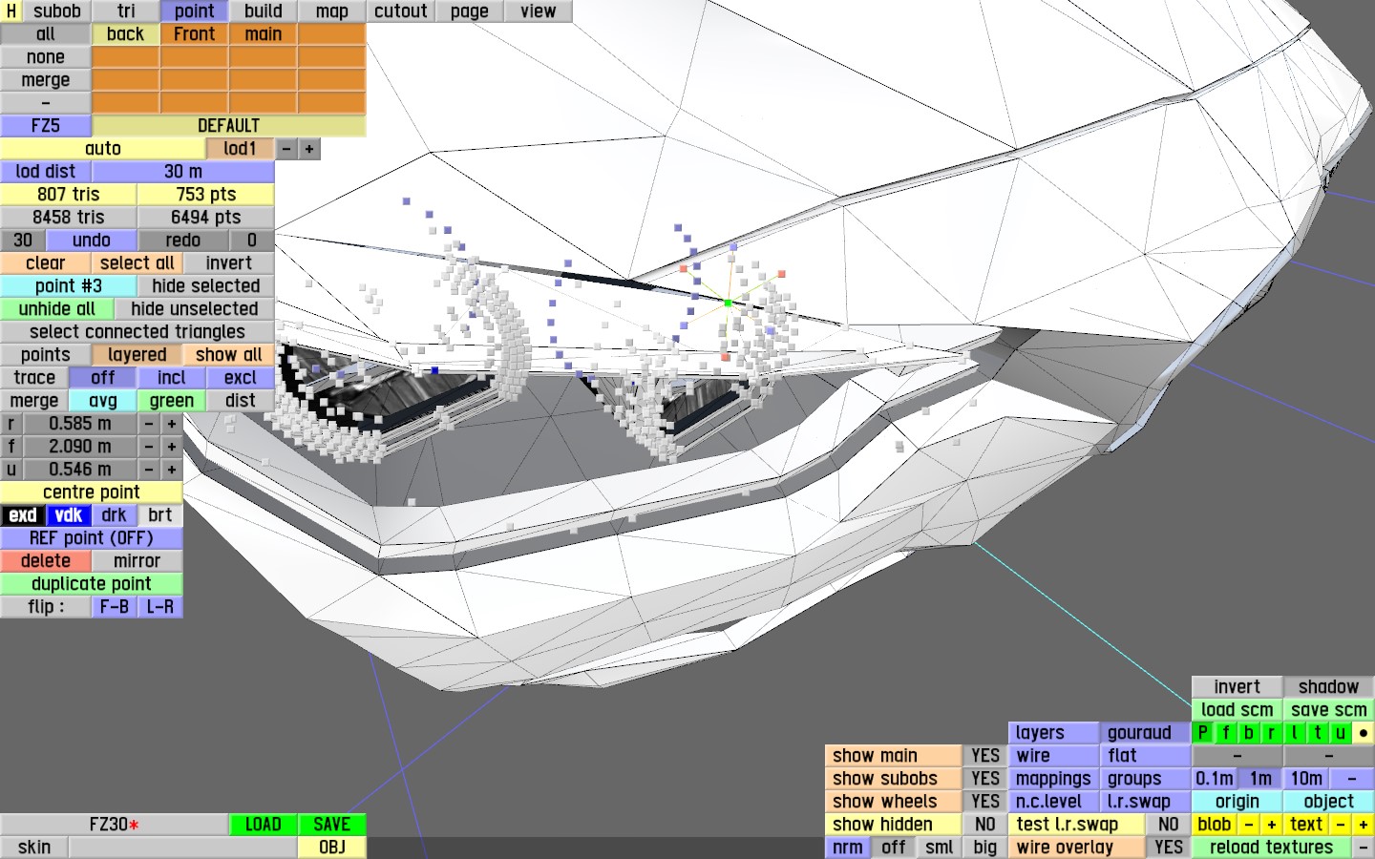Image resolution: width=1375 pixels, height=859 pixels.
Task: Select the orange main layer cell
Action: (264, 34)
